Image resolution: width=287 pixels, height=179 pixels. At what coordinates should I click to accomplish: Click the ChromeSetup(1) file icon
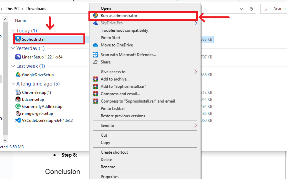click(18, 92)
